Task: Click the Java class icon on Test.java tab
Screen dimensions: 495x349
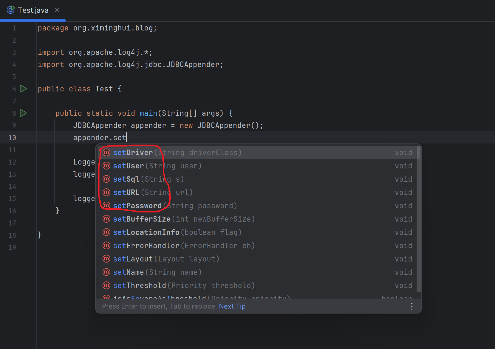Action: [x=11, y=10]
